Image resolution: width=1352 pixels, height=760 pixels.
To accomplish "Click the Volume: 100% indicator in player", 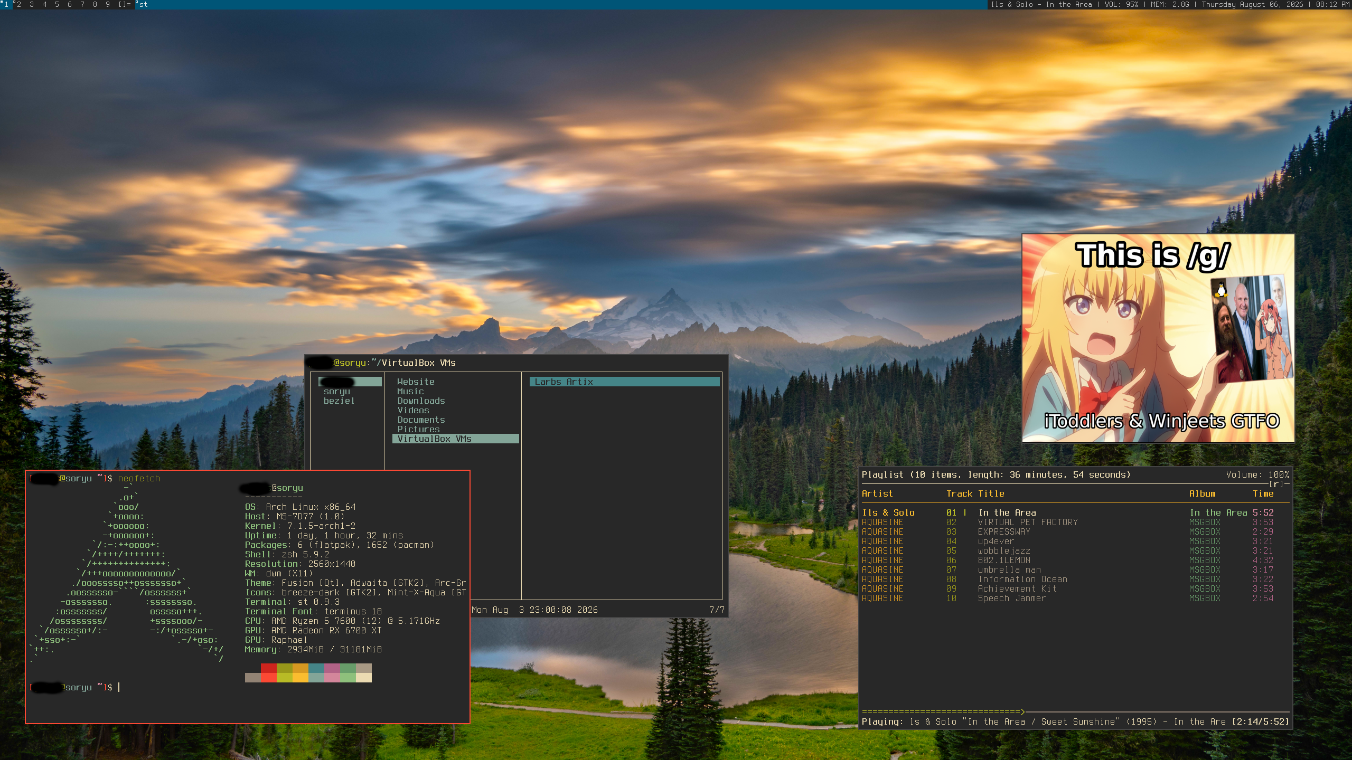I will click(1258, 474).
